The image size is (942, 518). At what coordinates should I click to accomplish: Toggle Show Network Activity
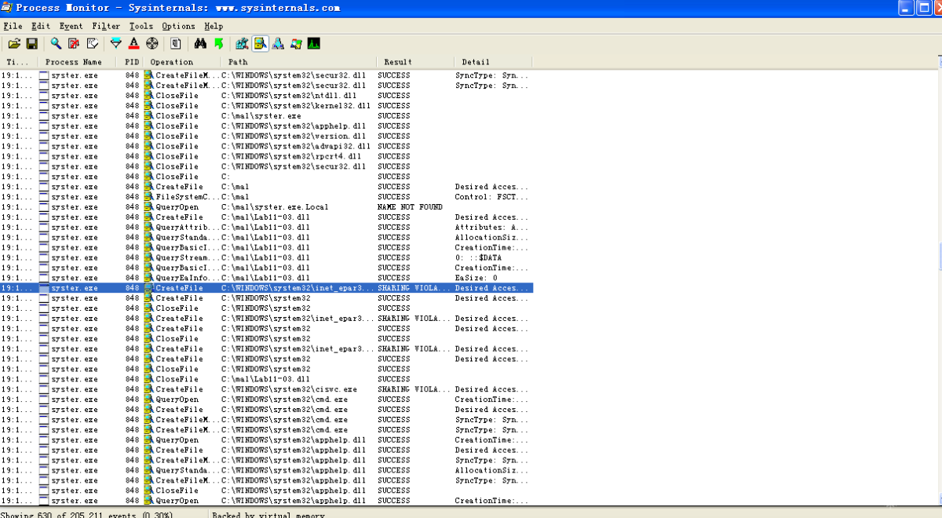(278, 44)
